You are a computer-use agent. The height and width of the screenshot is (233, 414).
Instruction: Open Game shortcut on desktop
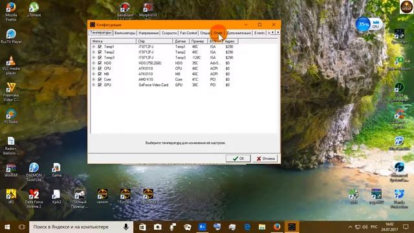[x=56, y=170]
